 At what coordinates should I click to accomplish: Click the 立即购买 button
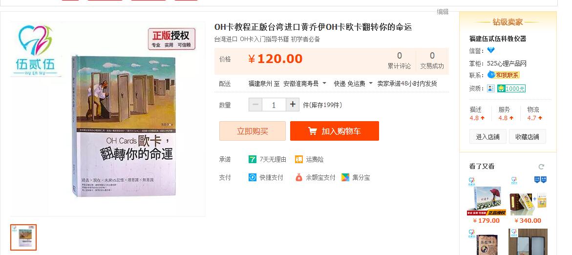tap(253, 131)
